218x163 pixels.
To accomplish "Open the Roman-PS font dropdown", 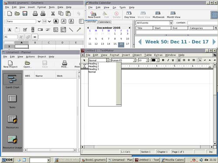I will point(135,60).
